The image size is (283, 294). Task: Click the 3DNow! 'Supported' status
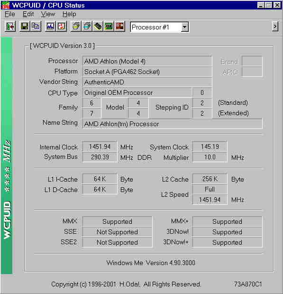(x=228, y=232)
